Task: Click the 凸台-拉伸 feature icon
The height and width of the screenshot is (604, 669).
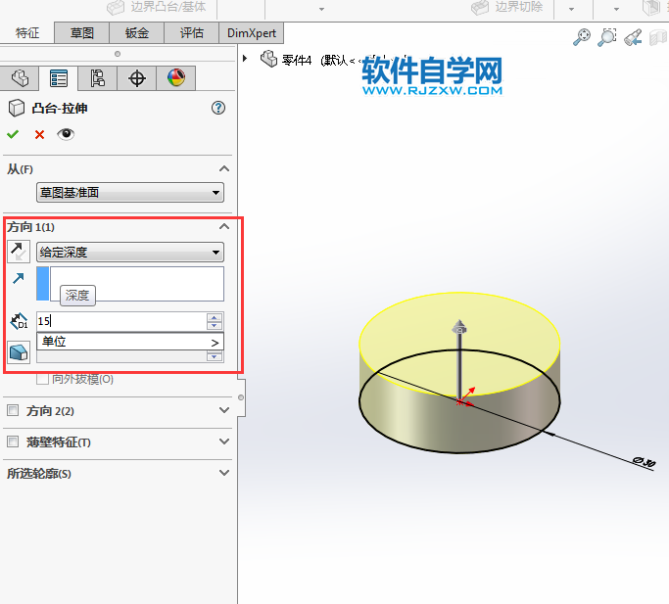Action: pos(17,108)
